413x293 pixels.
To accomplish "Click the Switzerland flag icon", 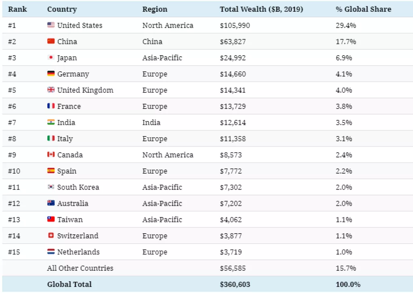I will click(51, 236).
